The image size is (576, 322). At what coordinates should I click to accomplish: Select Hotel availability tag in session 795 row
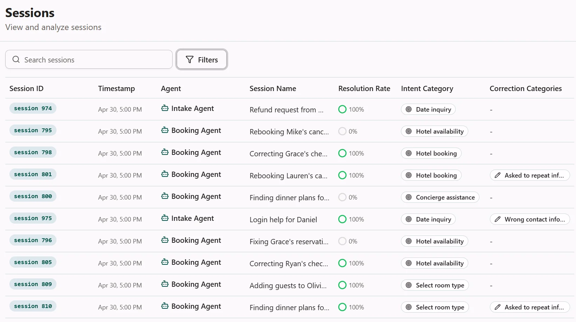click(434, 131)
